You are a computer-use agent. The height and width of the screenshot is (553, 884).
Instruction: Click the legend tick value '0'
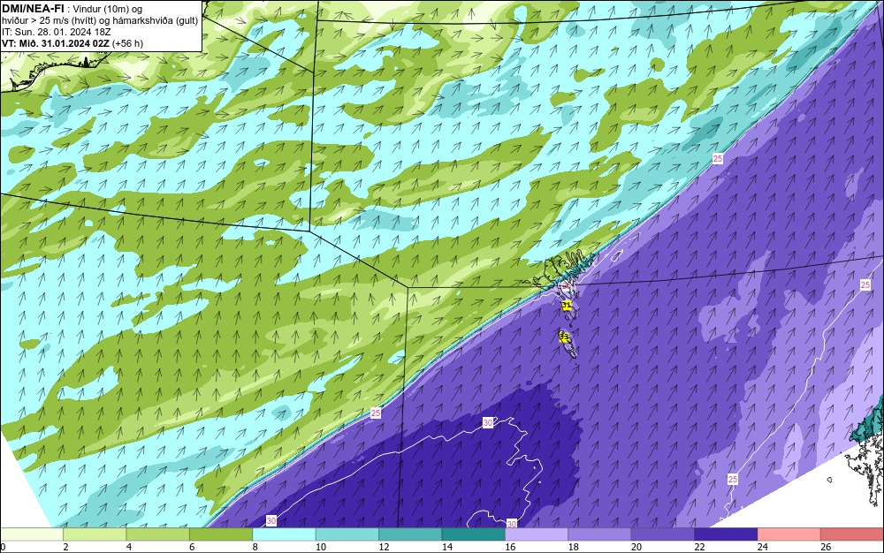point(3,547)
